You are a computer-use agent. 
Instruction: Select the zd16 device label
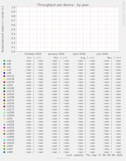(x=10, y=85)
